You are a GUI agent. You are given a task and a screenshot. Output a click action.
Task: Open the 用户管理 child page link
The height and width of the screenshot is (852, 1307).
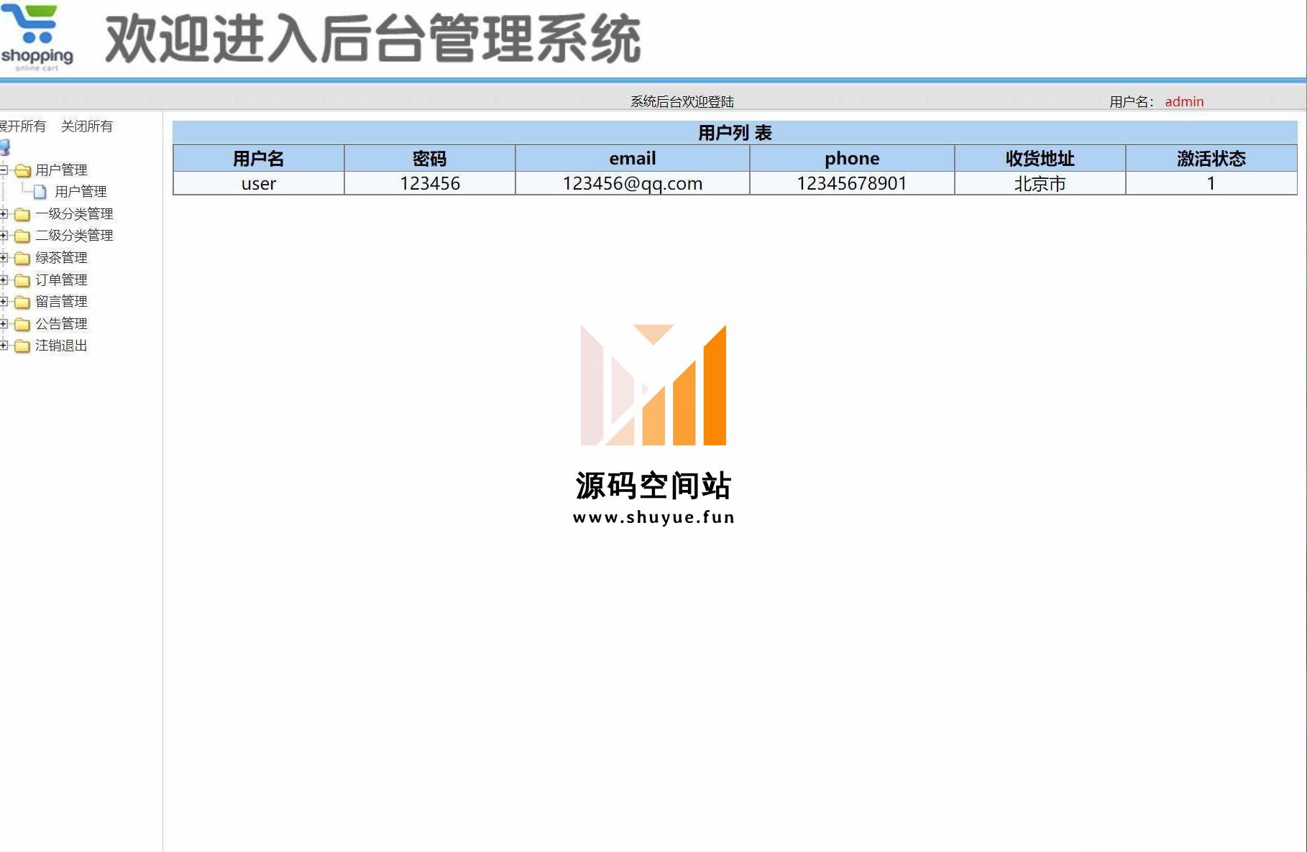click(81, 192)
